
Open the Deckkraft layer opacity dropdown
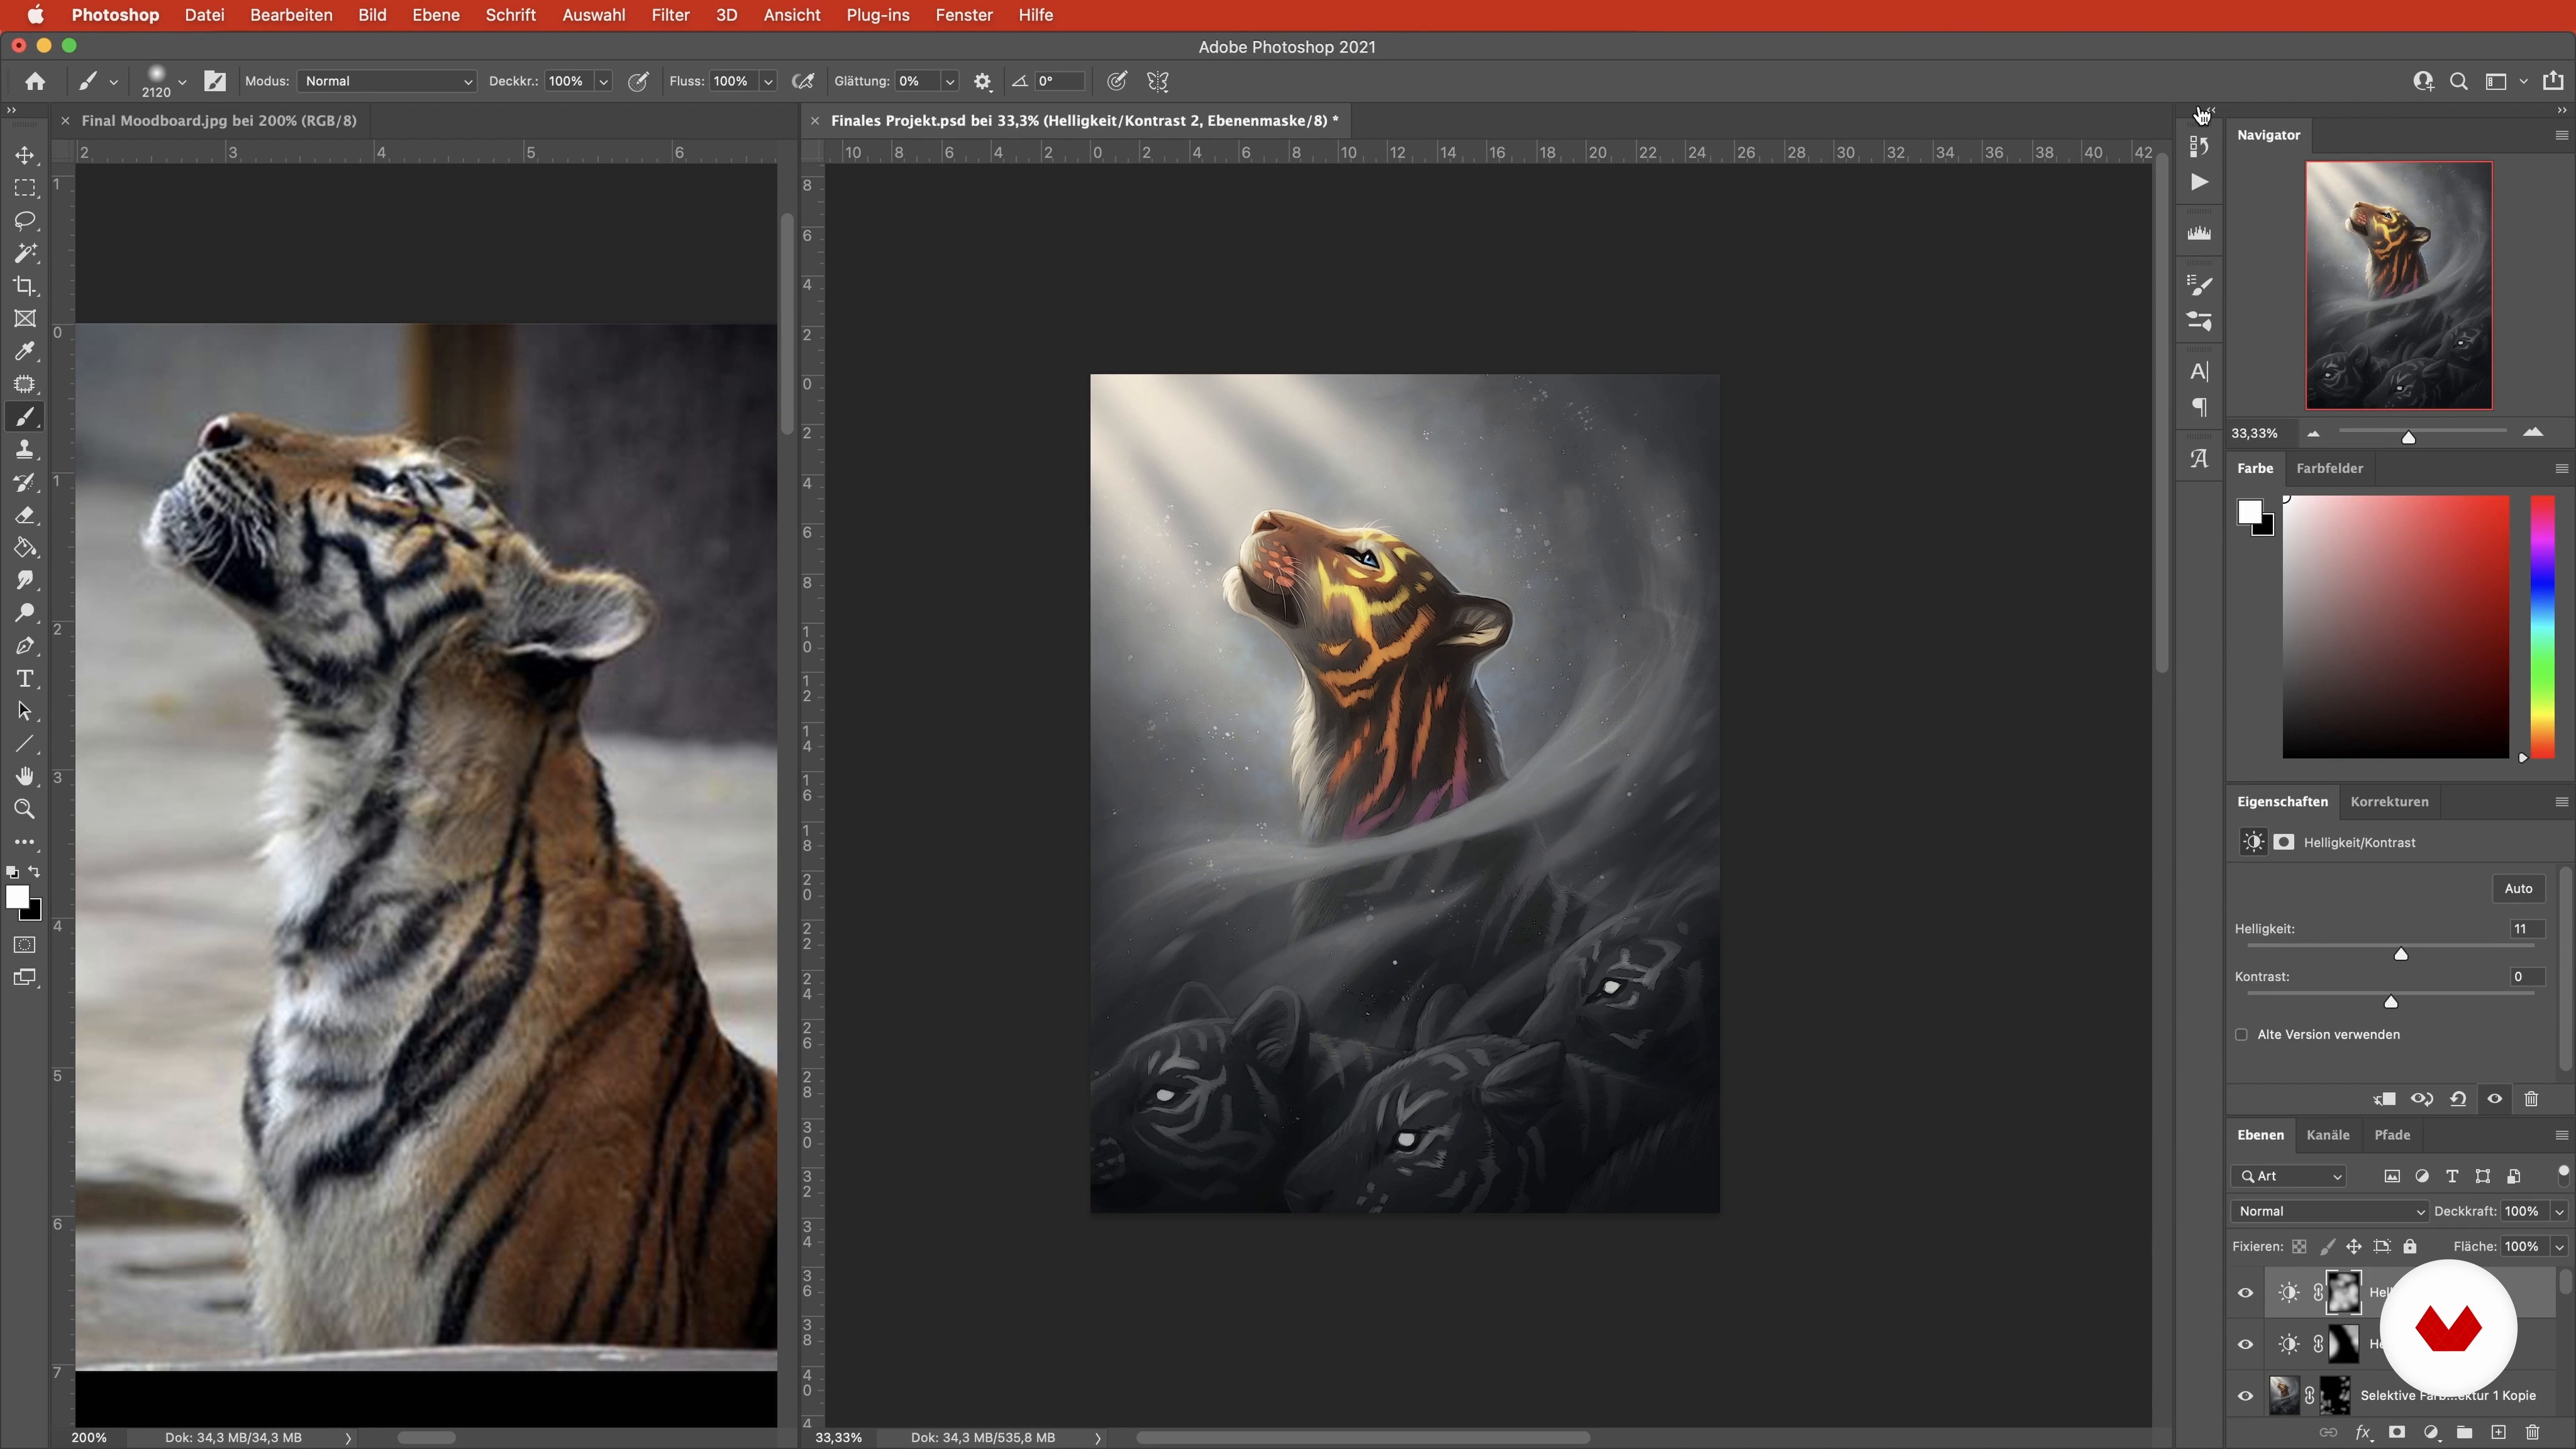pos(2559,1211)
